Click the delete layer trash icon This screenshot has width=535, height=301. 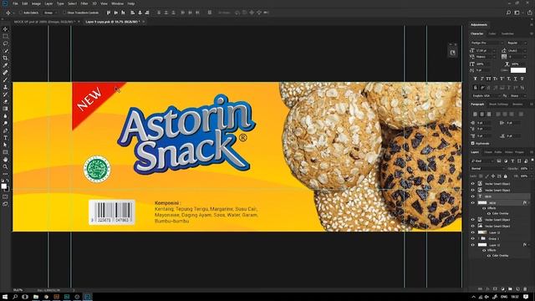point(525,288)
